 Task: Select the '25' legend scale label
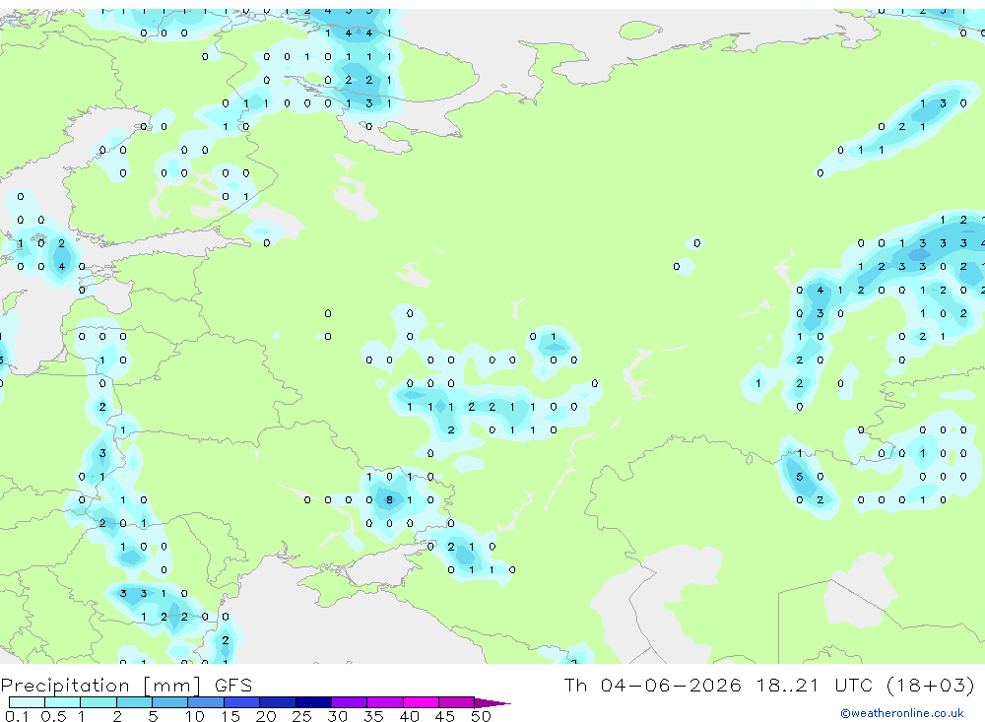301,716
